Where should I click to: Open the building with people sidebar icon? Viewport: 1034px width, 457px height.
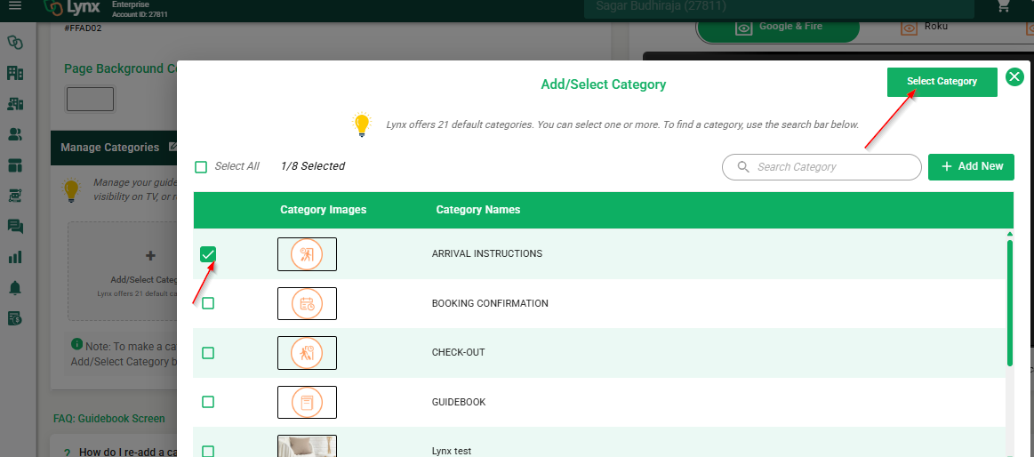14,103
